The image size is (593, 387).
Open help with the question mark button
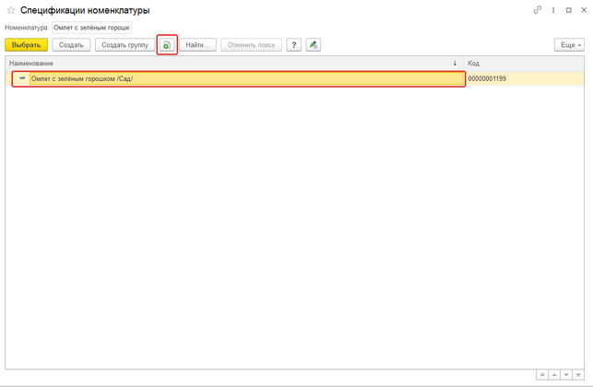tap(294, 44)
